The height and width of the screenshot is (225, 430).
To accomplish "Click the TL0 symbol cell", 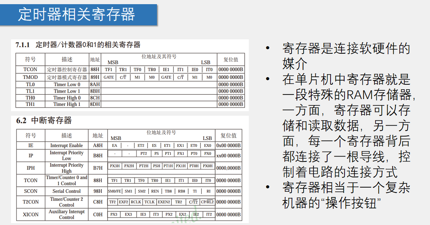I will 30,84.
